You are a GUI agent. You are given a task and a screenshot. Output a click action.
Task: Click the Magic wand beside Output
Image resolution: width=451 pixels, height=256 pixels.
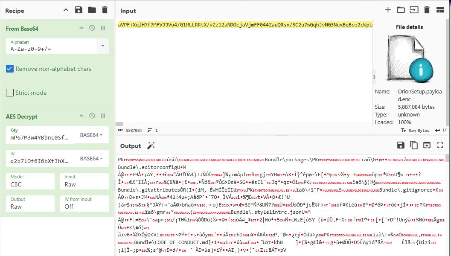[151, 146]
